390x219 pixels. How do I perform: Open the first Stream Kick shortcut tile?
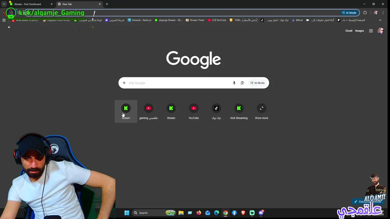coord(126,111)
